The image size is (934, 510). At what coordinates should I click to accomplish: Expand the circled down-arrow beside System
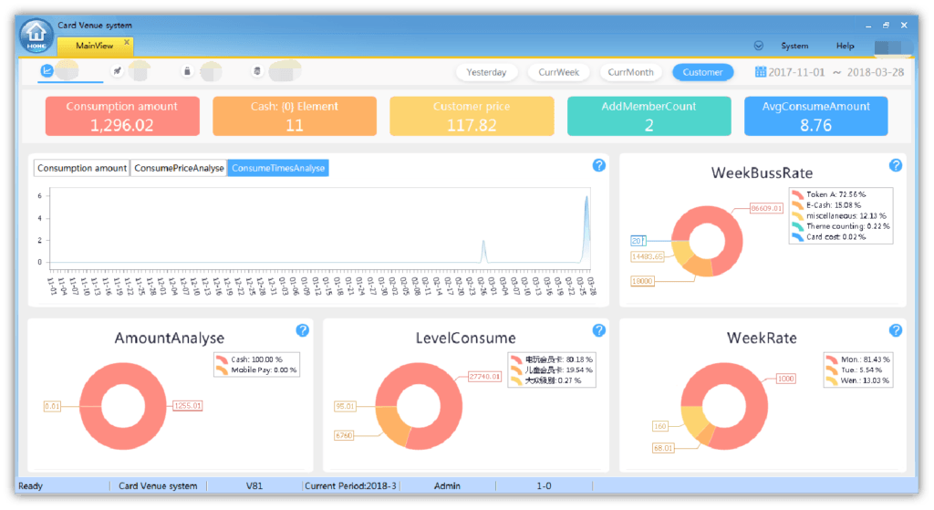click(x=758, y=46)
